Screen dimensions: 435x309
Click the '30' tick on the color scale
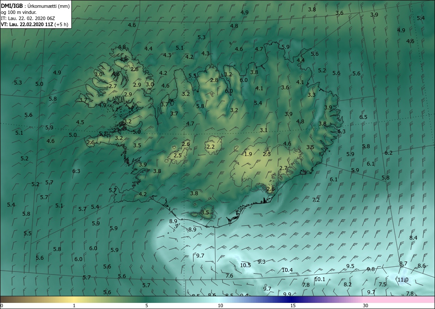point(366,306)
